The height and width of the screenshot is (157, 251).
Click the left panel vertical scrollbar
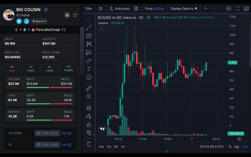[x=82, y=51]
